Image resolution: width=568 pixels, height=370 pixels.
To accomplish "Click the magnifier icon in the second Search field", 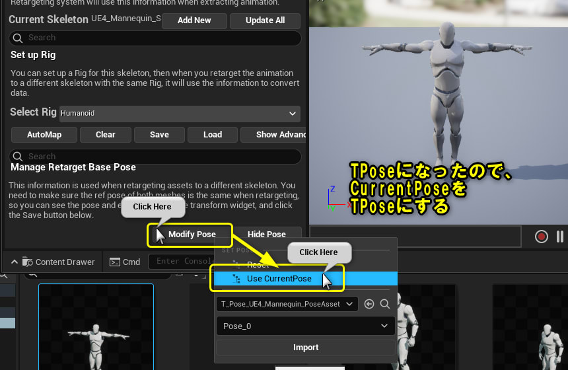I will 18,157.
